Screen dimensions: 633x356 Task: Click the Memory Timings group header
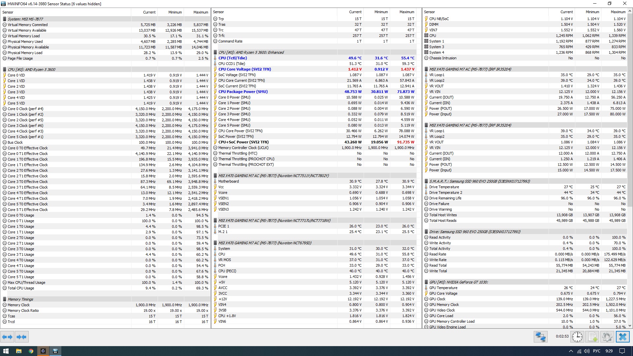pos(20,299)
